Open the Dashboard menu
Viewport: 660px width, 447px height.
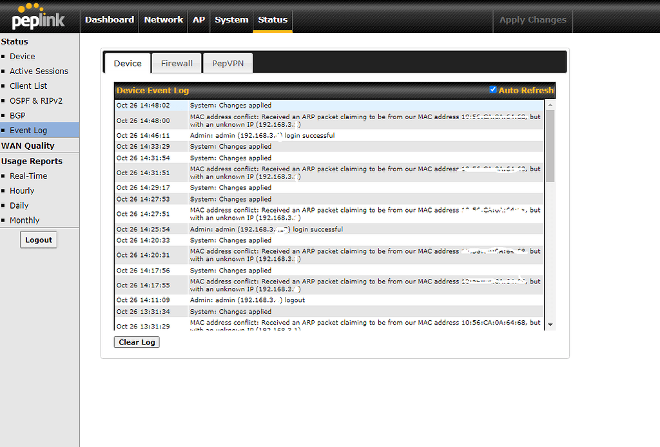tap(110, 20)
